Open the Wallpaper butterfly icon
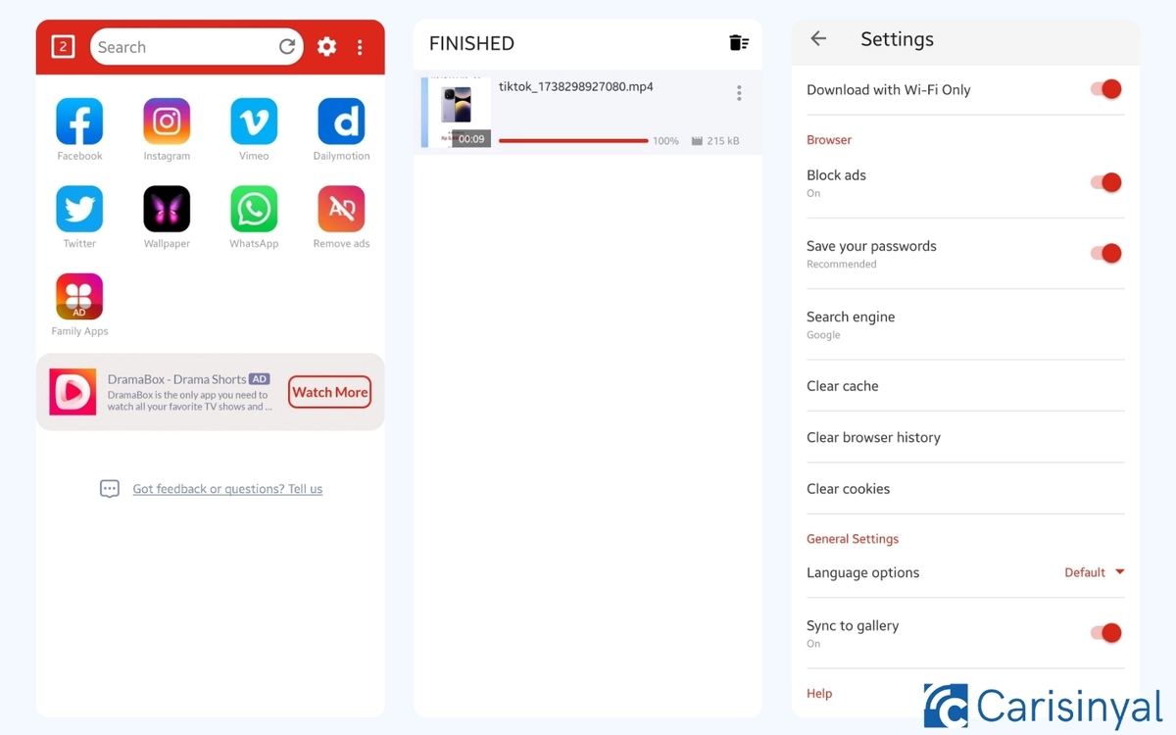The width and height of the screenshot is (1176, 735). pos(167,209)
